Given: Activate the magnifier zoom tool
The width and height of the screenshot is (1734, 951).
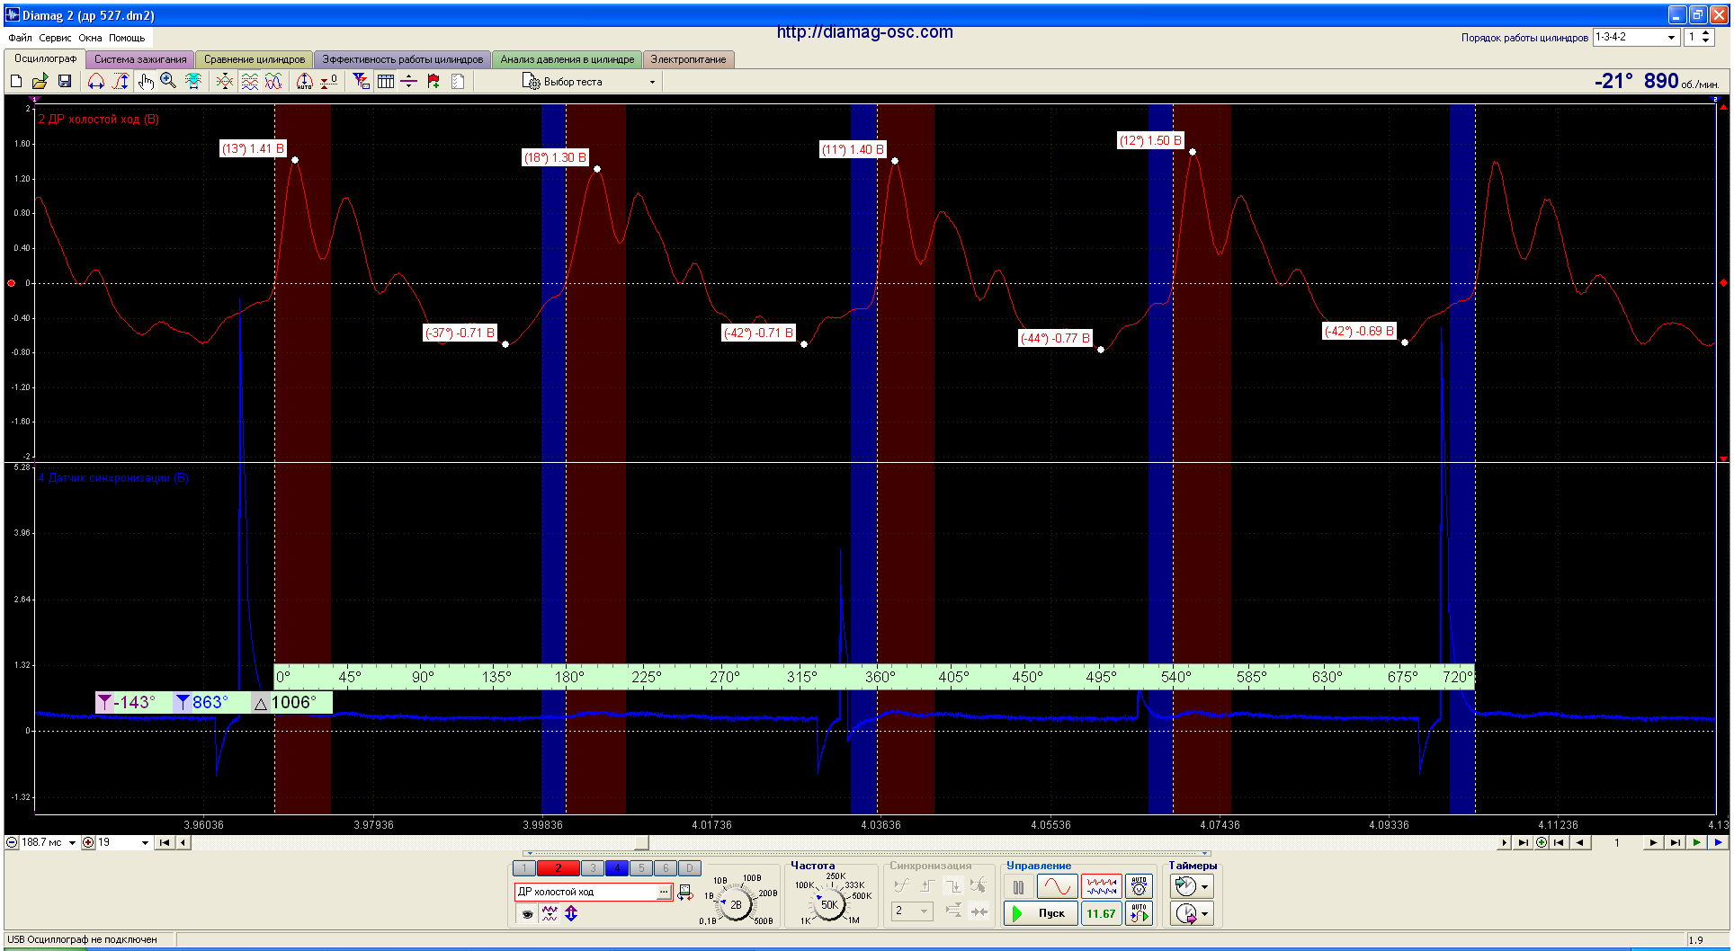Looking at the screenshot, I should [x=168, y=82].
